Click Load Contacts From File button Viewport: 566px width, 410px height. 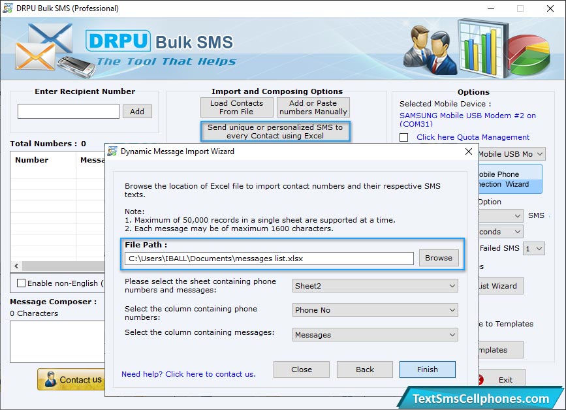[236, 107]
